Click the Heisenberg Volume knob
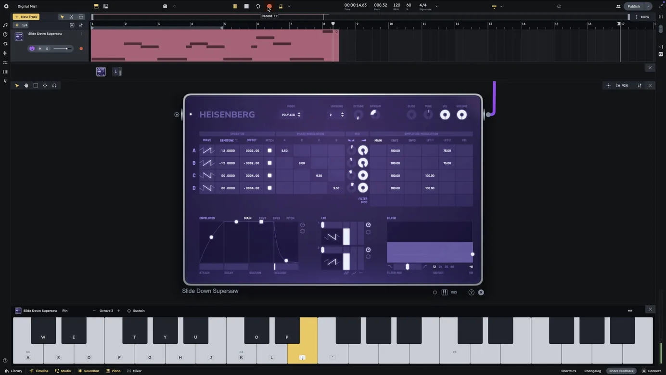Image resolution: width=666 pixels, height=375 pixels. coord(461,115)
